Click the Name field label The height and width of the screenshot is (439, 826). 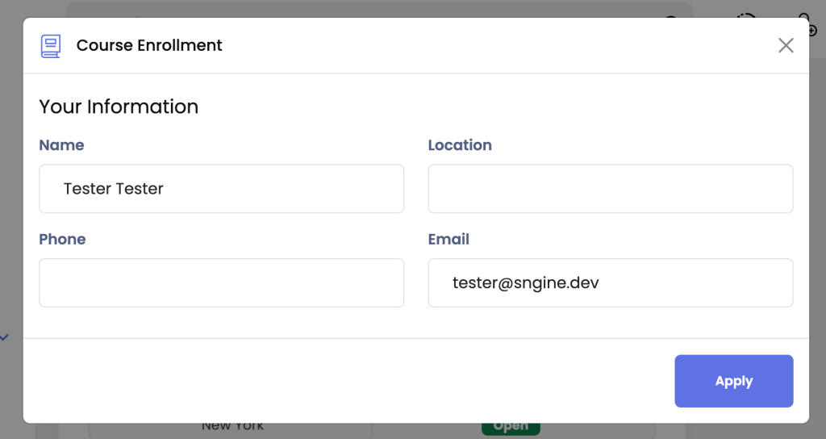click(61, 145)
